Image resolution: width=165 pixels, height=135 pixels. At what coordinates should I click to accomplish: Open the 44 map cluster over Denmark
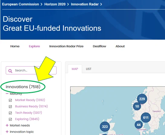(139, 125)
